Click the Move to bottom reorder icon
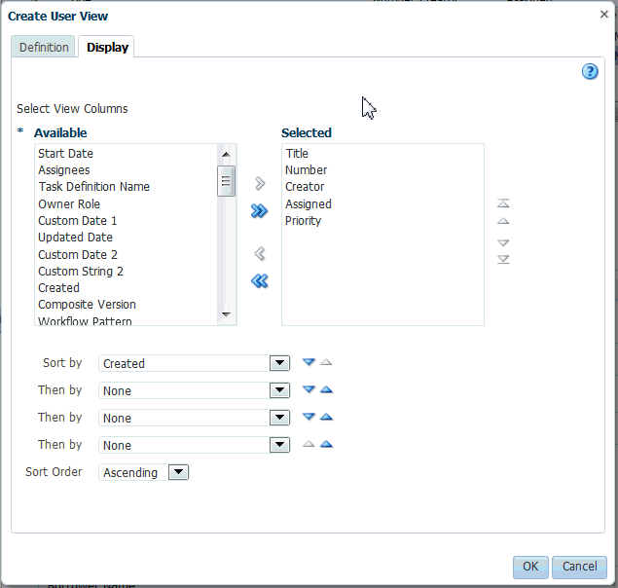 [x=503, y=260]
